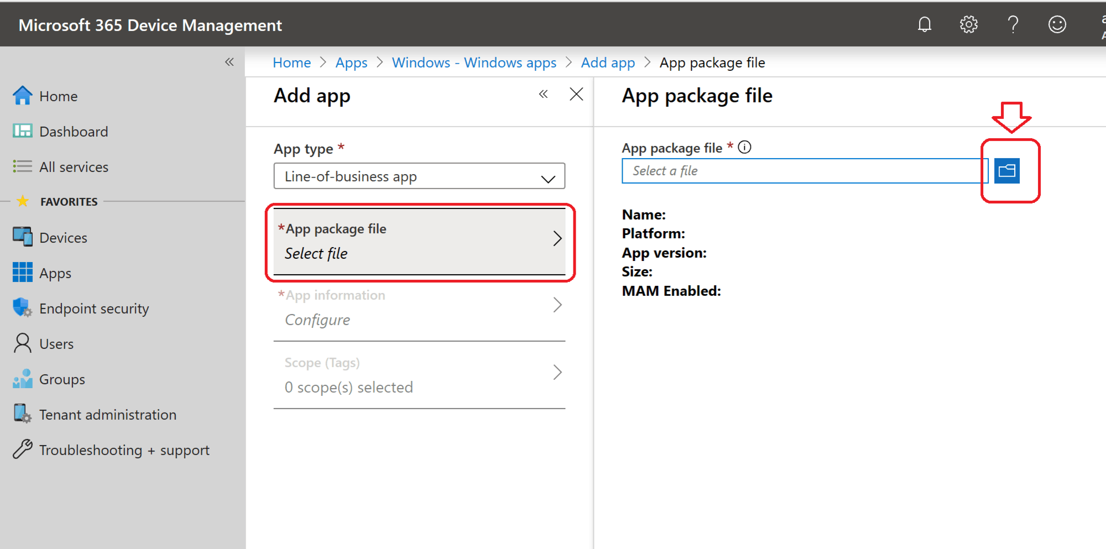This screenshot has width=1106, height=549.
Task: Open the App type dropdown
Action: [419, 176]
